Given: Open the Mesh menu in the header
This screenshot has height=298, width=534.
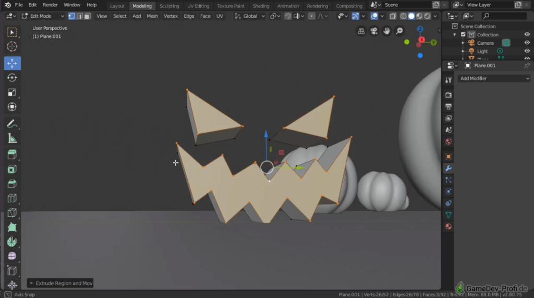Looking at the screenshot, I should point(152,16).
